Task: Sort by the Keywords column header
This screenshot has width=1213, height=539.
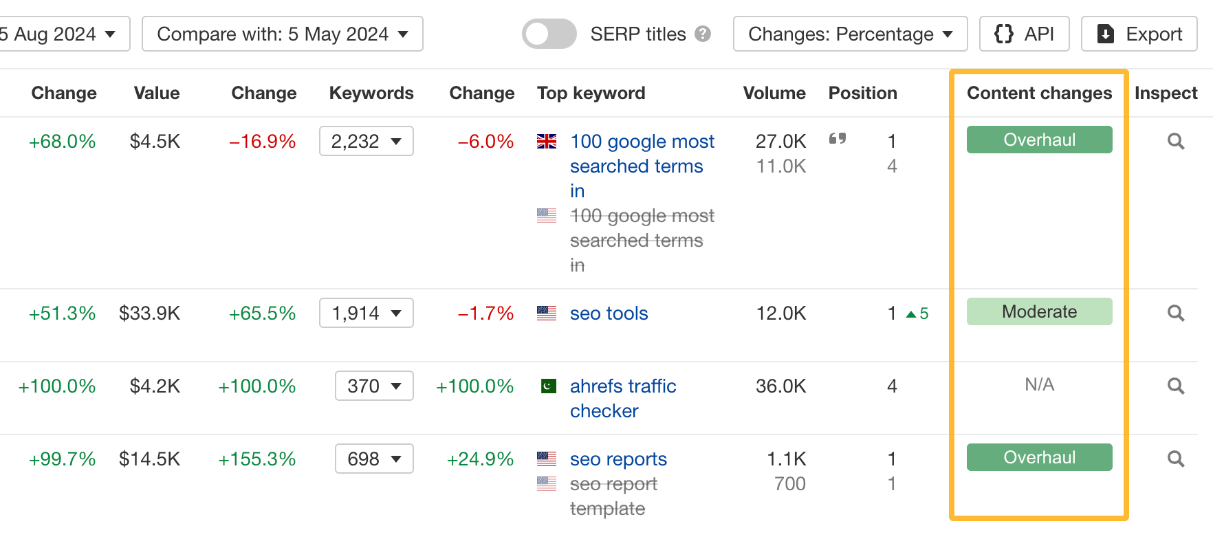Action: pos(371,93)
